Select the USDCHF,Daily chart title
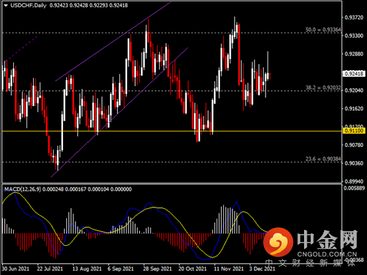 (28, 5)
